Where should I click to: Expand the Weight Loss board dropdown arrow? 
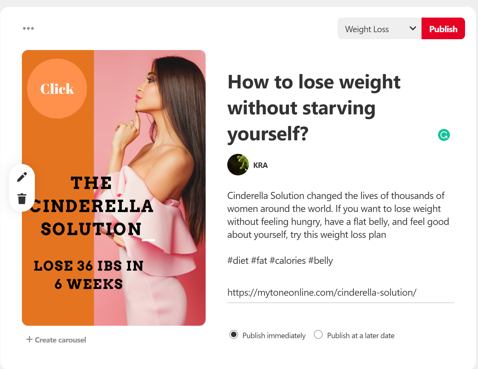(x=413, y=28)
